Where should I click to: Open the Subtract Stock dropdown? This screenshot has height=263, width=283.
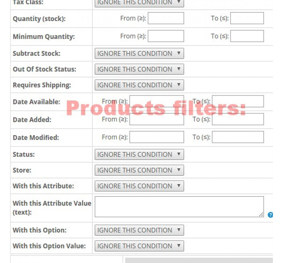(139, 53)
